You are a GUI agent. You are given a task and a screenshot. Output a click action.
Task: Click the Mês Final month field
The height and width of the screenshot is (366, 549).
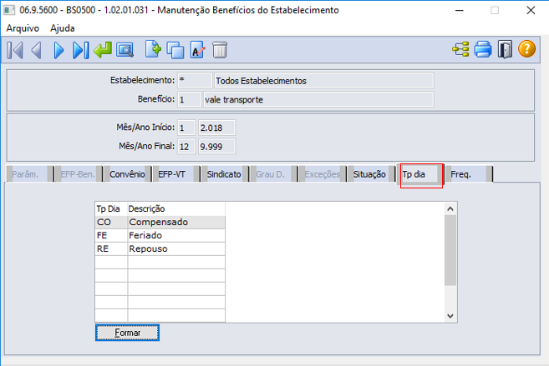coord(186,147)
